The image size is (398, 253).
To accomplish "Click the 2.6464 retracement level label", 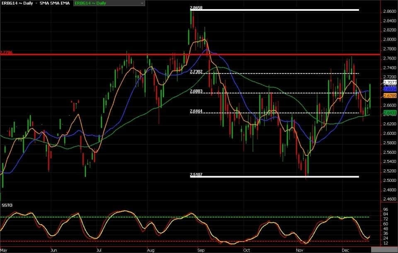I will pyautogui.click(x=196, y=111).
